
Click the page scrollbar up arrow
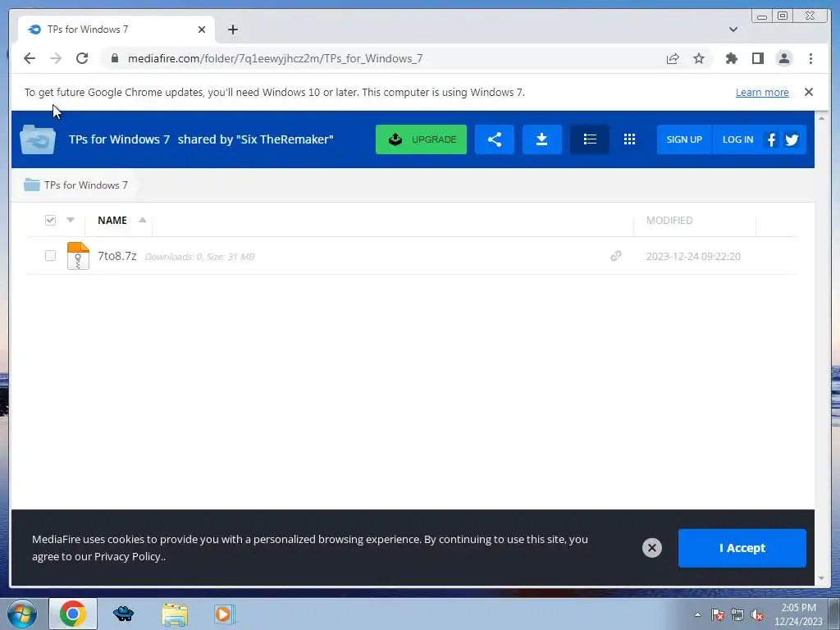click(822, 117)
